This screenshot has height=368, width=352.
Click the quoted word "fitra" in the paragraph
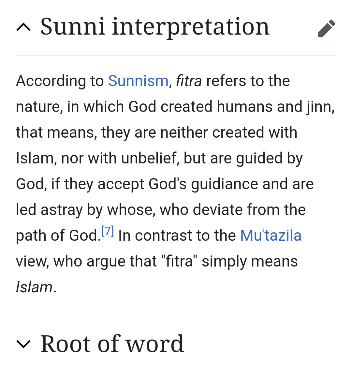pyautogui.click(x=179, y=261)
